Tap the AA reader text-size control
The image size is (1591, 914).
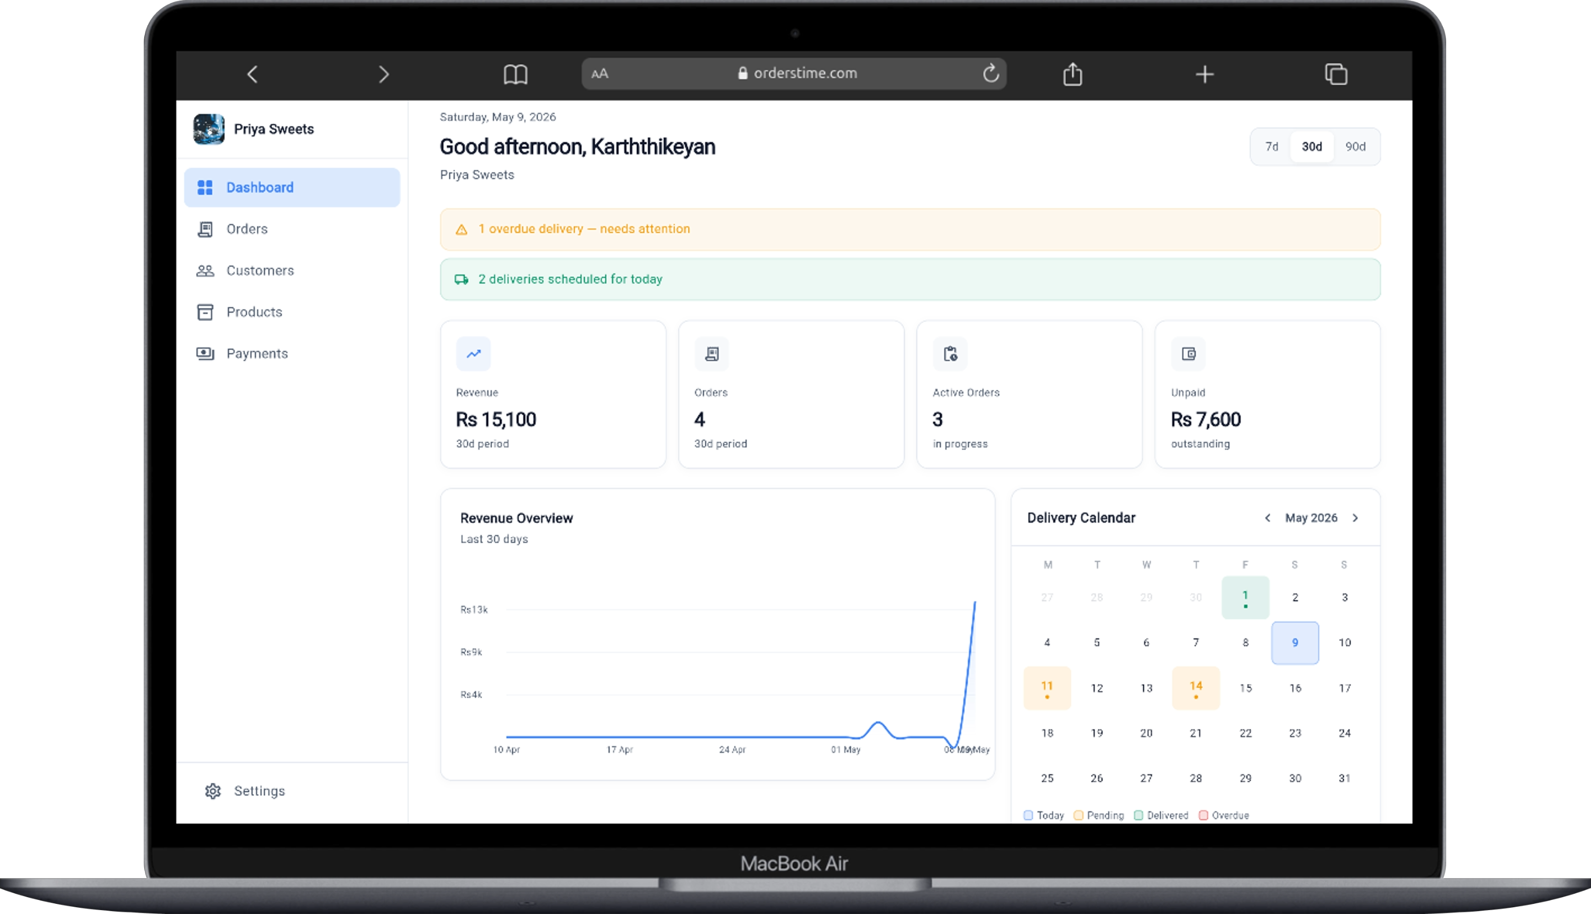point(600,74)
